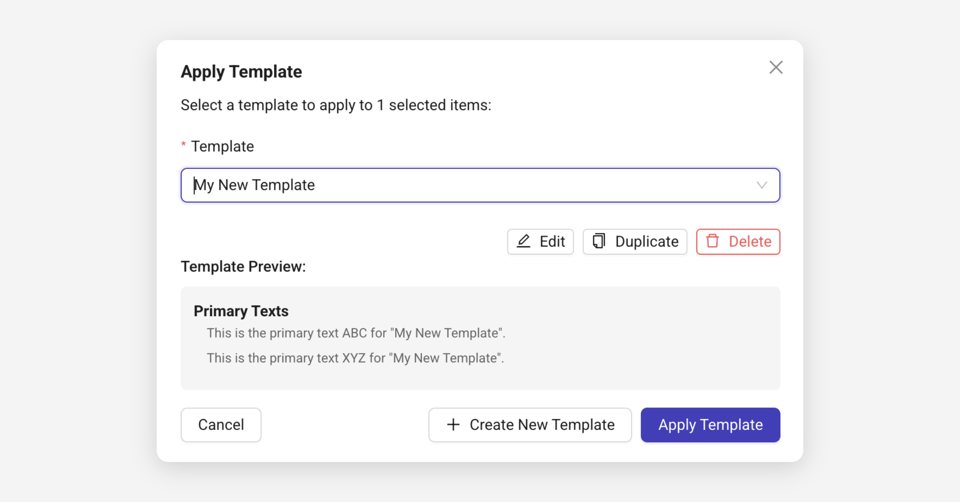Image resolution: width=960 pixels, height=502 pixels.
Task: Close the Apply Template dialog
Action: point(776,67)
